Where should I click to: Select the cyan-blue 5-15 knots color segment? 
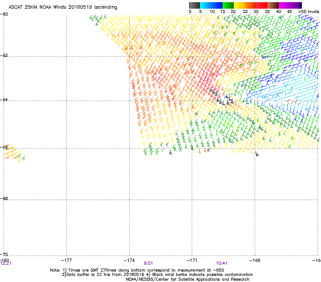click(x=211, y=5)
